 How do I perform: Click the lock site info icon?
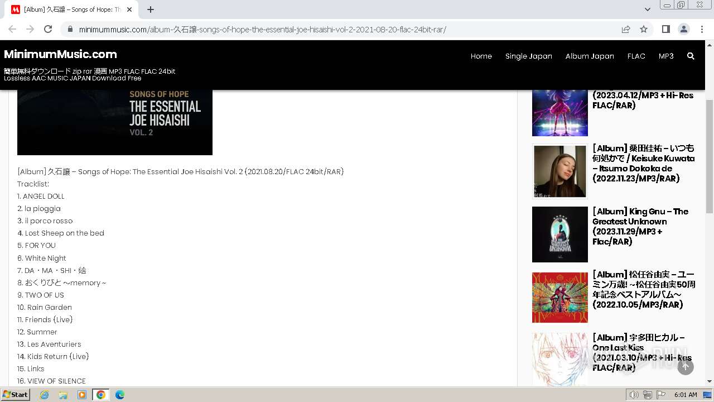tap(70, 30)
